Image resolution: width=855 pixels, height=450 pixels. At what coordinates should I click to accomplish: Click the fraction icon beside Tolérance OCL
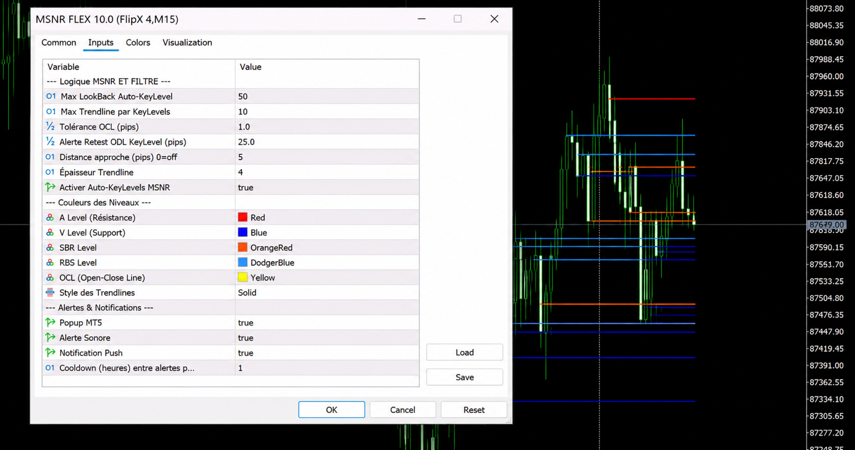pos(50,127)
